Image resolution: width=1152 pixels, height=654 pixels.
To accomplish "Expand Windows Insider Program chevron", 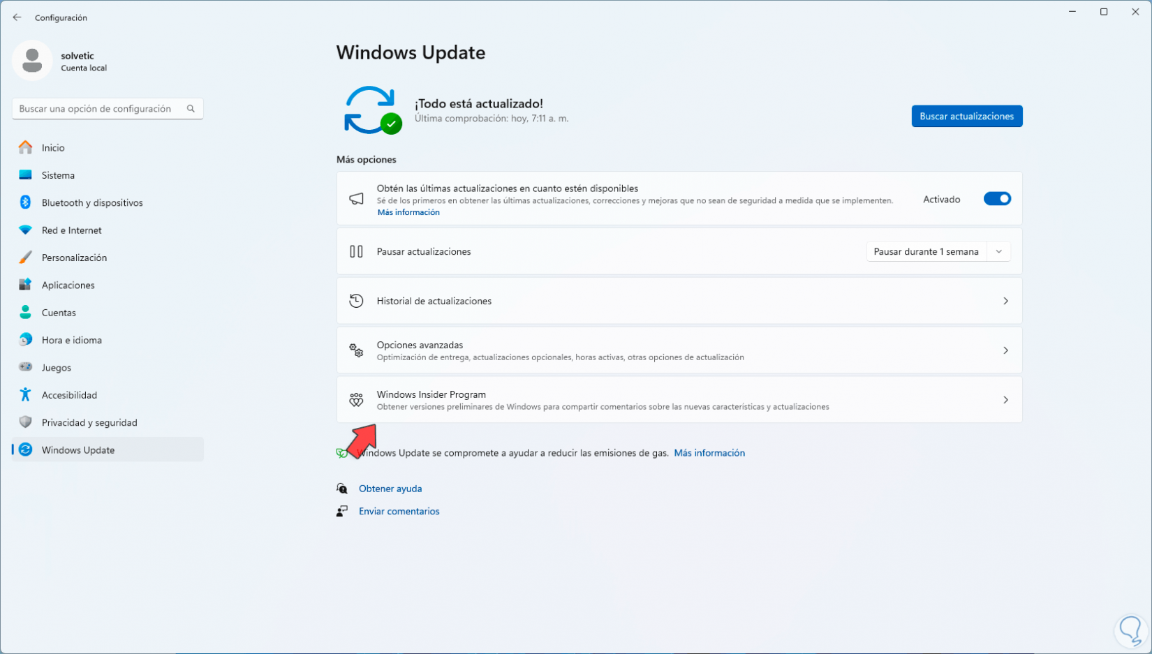I will [1005, 400].
